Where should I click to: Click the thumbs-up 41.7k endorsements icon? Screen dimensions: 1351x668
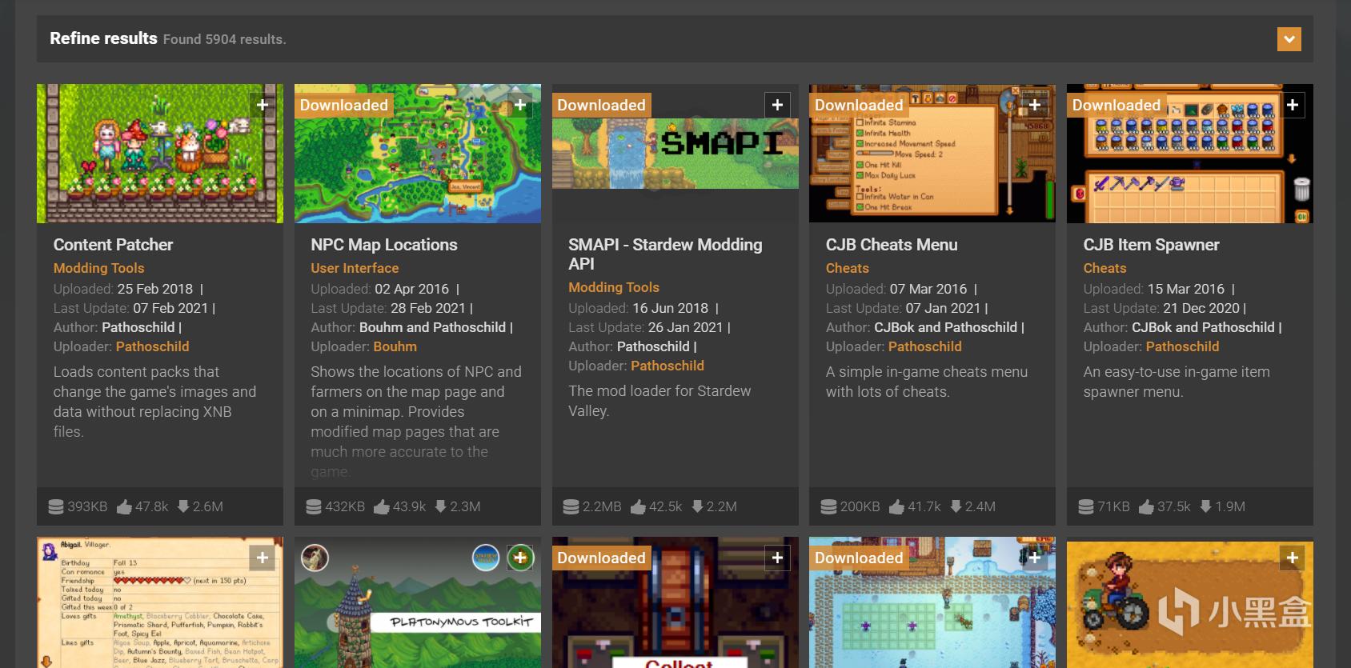tap(896, 506)
